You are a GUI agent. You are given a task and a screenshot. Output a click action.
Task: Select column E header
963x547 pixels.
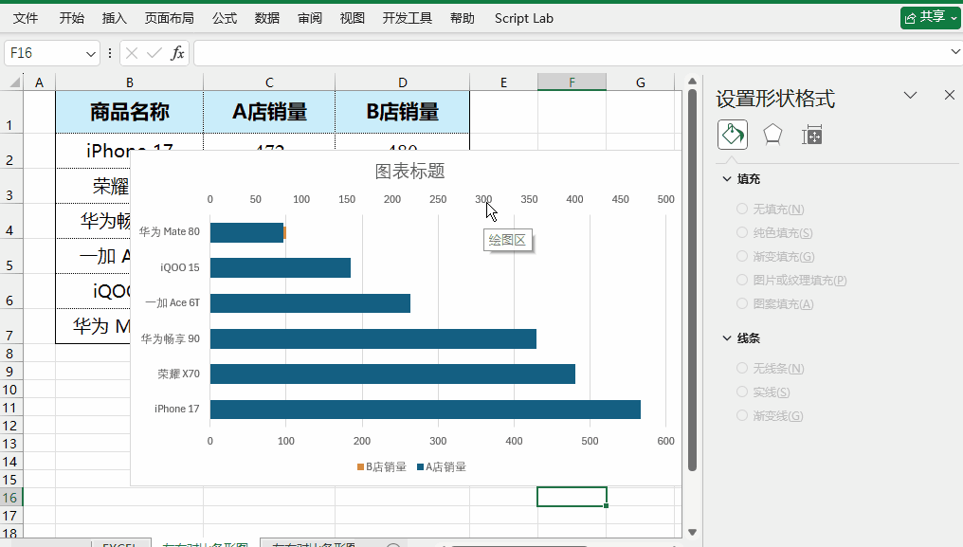point(503,82)
